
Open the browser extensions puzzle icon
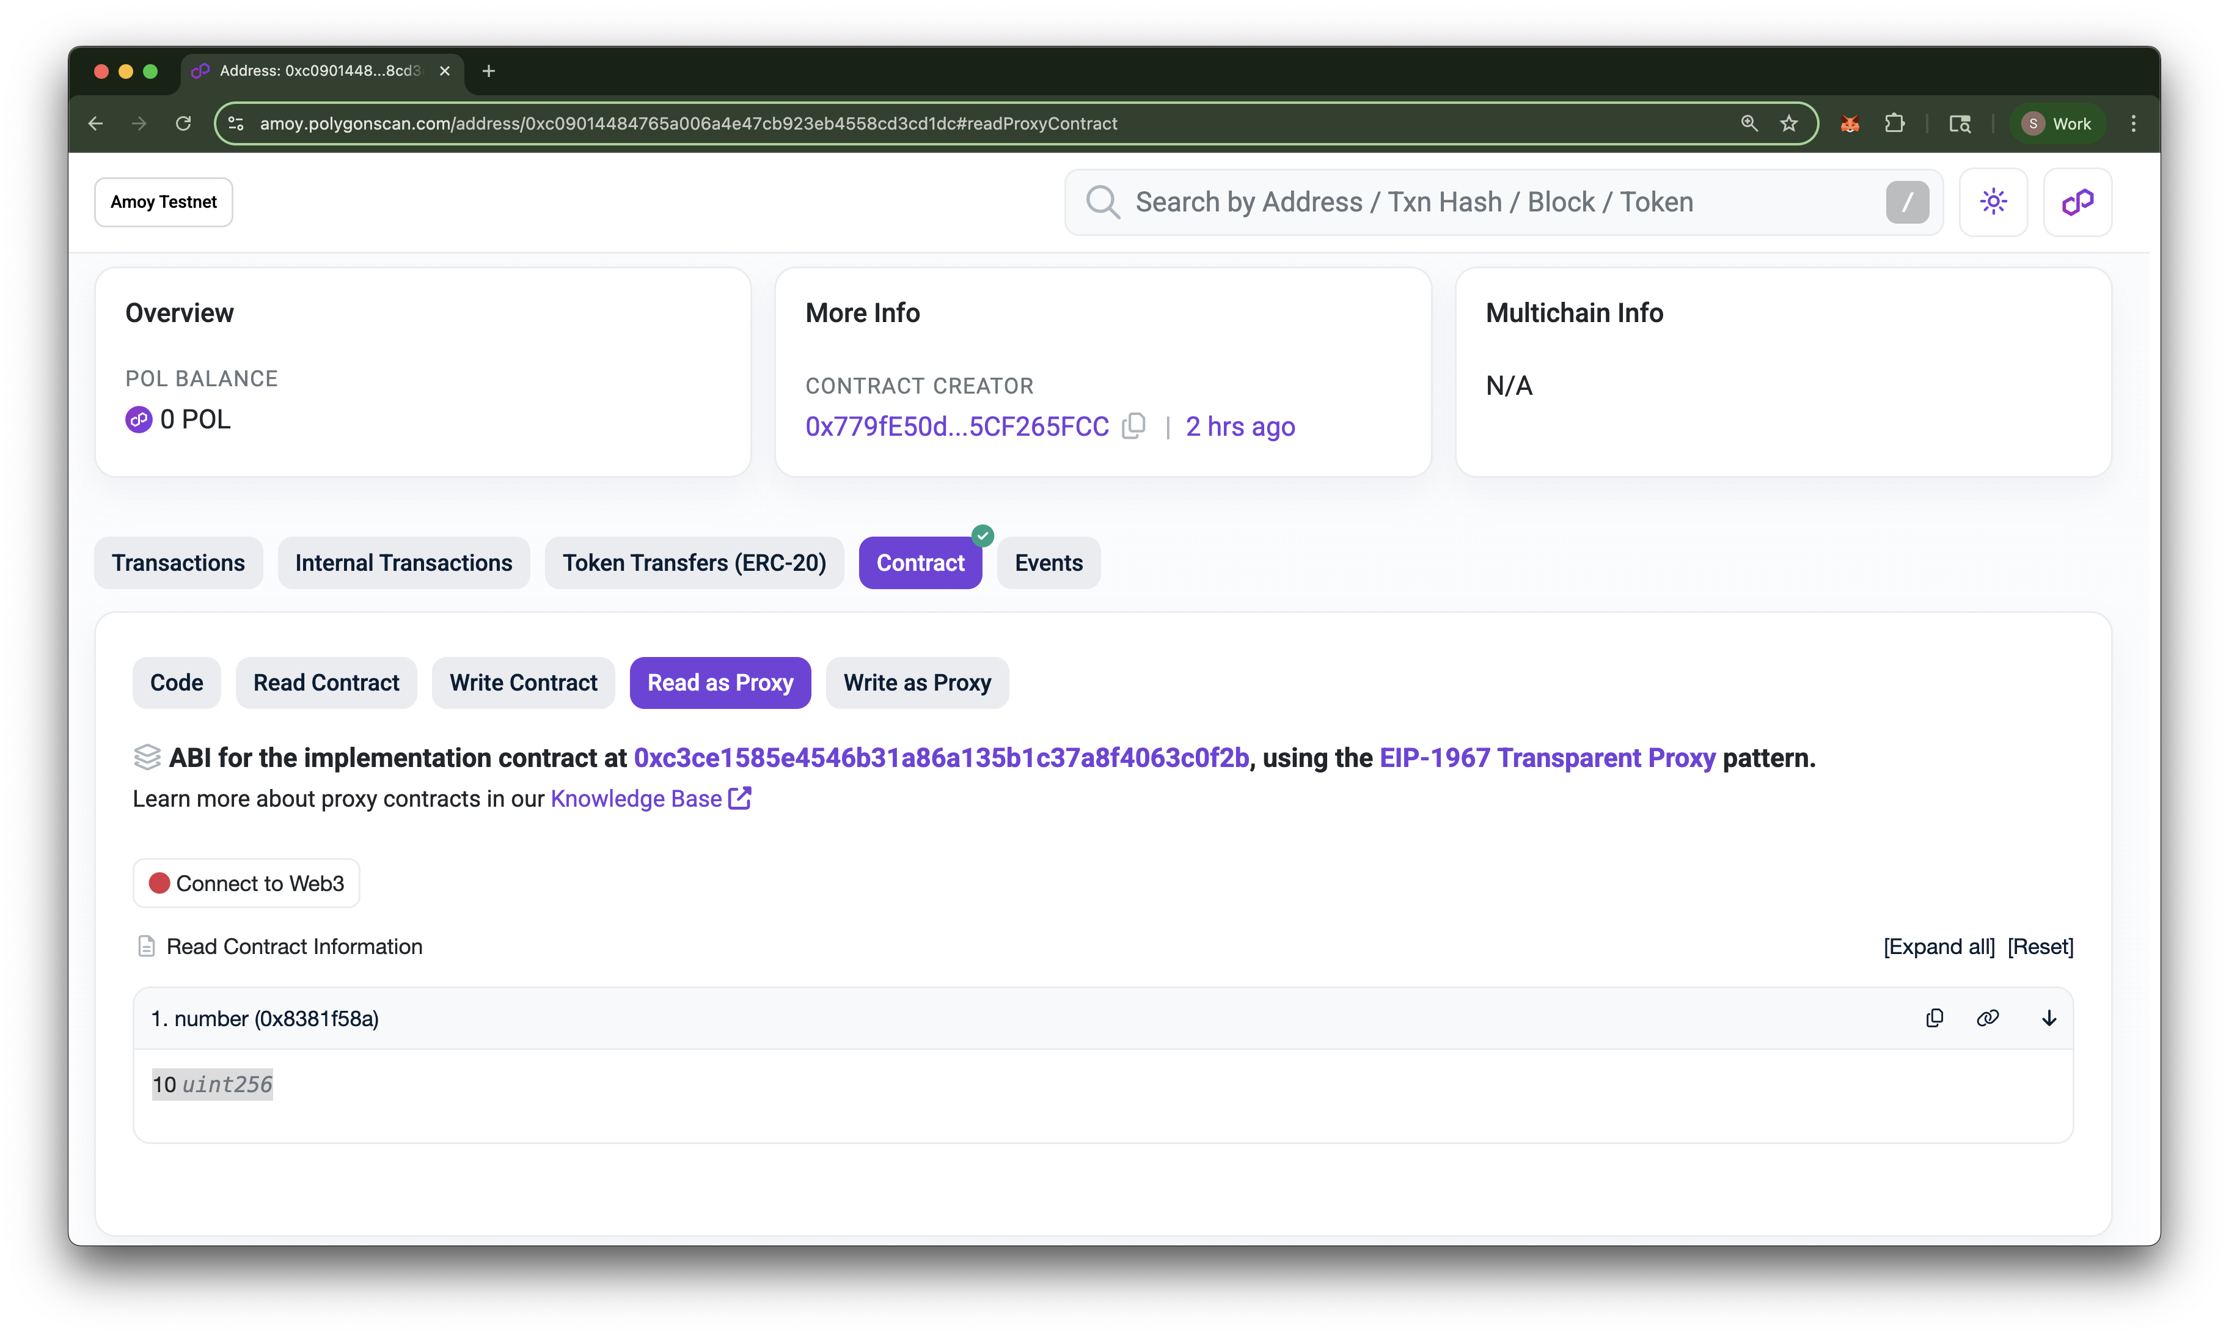[1894, 123]
